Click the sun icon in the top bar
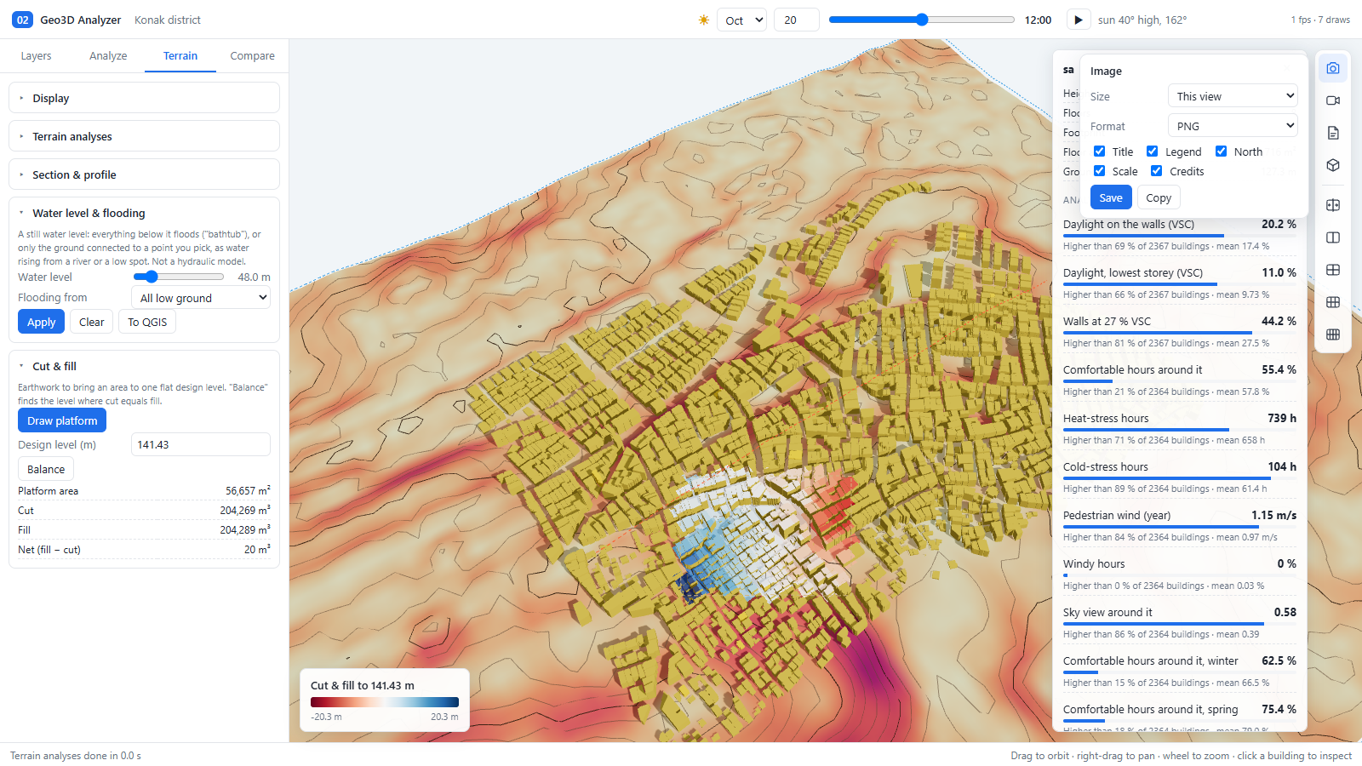Screen dimensions: 1362x766 [704, 20]
